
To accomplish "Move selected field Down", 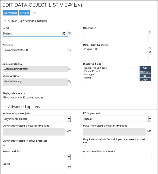I will (145, 80).
